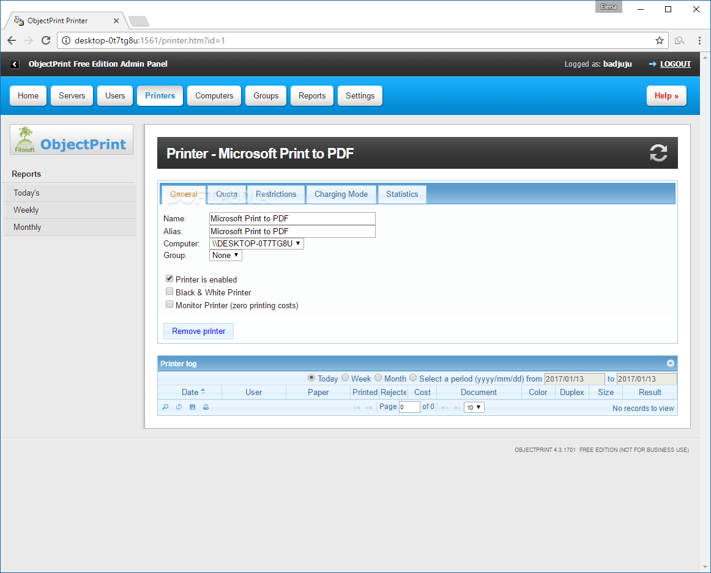Click the ObjectPrint Fitosoft logo
The height and width of the screenshot is (573, 711).
72,139
